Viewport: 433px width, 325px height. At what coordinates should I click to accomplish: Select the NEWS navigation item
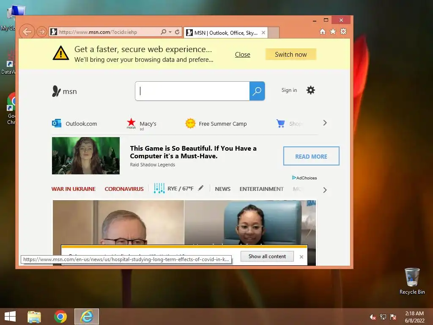(222, 189)
